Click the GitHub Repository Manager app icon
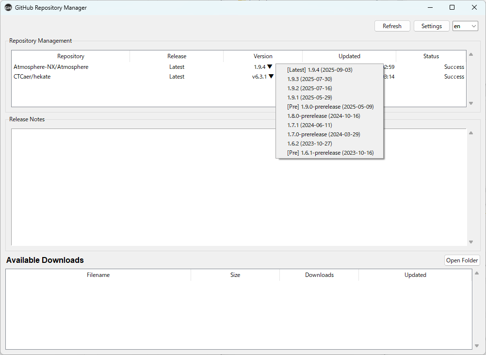The image size is (486, 355). [x=8, y=7]
